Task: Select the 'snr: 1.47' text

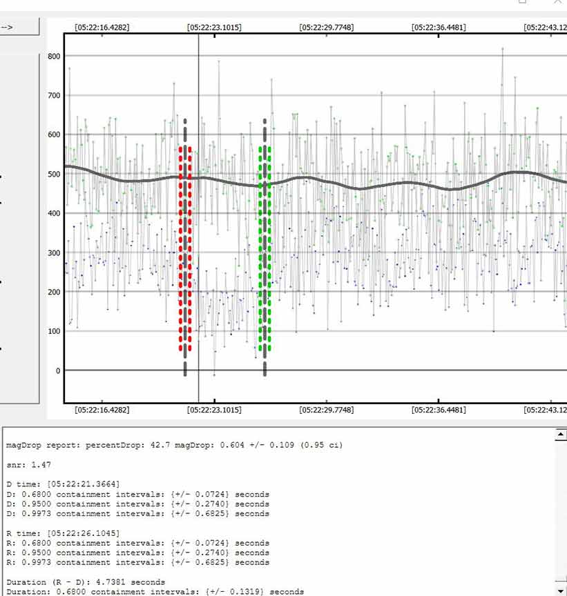Action: (28, 464)
